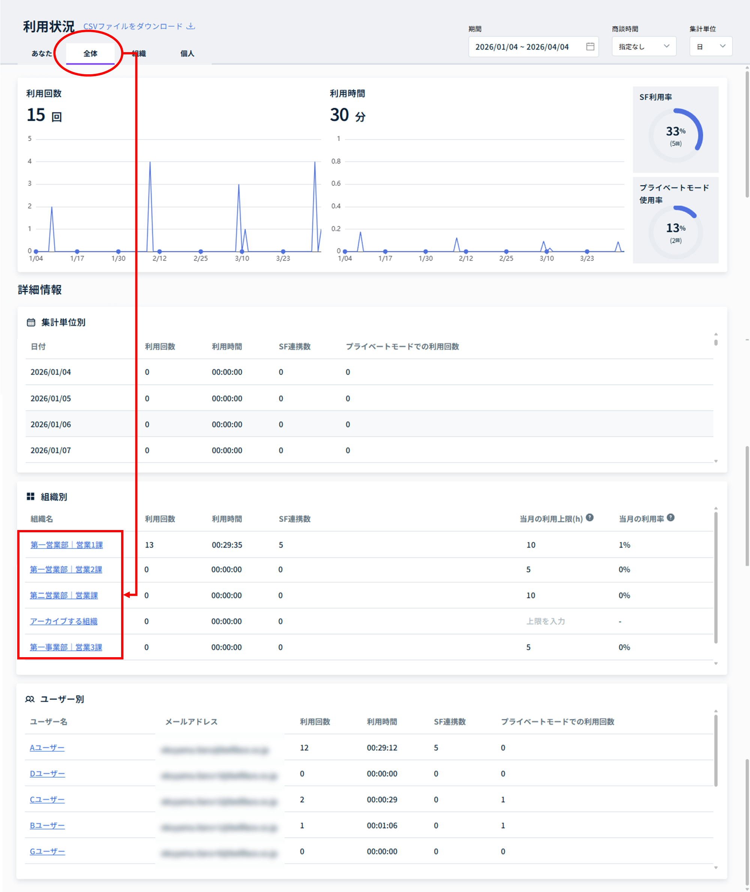Screen dimensions: 750x892
Task: Open アーカイブする組織 link
Action: 64,621
